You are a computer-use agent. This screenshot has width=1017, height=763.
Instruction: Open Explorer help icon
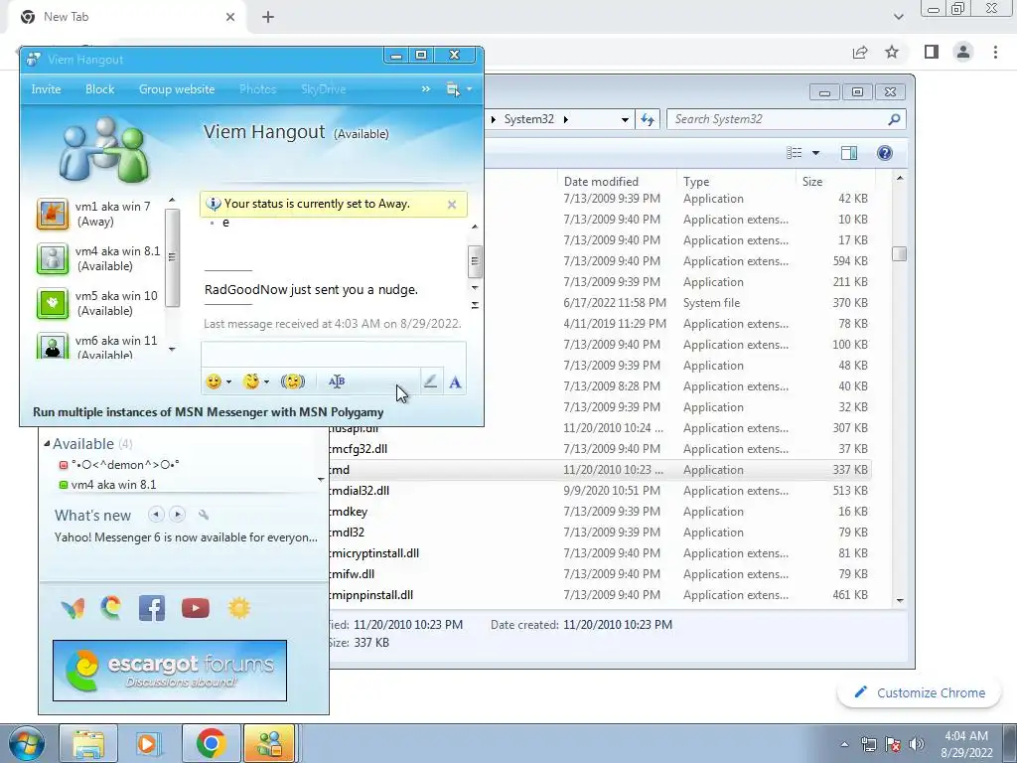click(884, 152)
